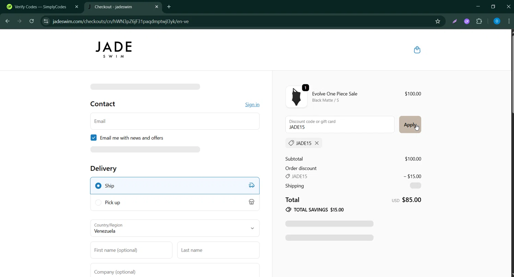Switch to the Verify Codes SimplyCodes tab

point(42,7)
